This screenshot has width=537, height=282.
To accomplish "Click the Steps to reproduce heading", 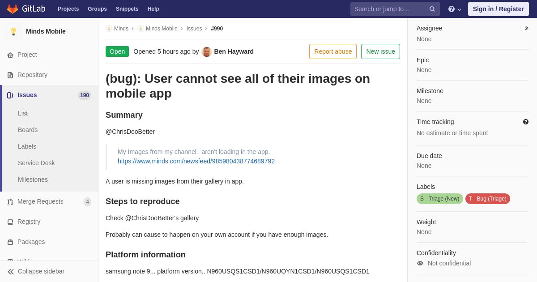I will point(143,201).
